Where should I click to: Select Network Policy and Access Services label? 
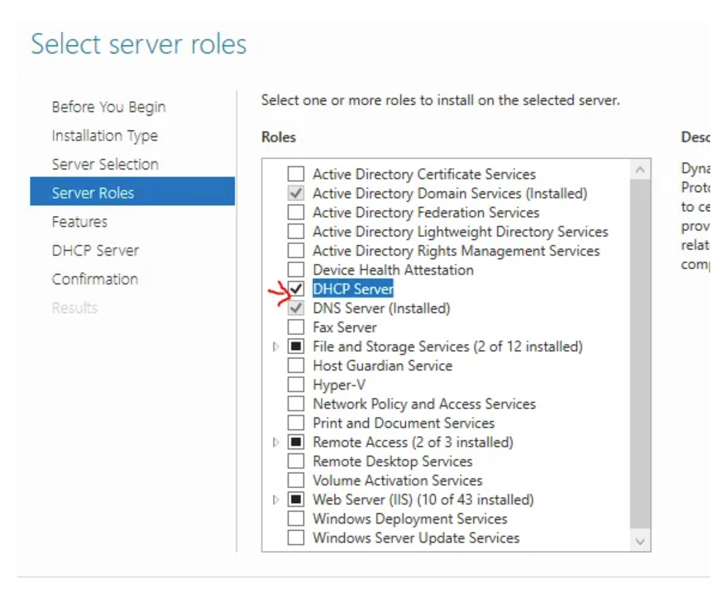pyautogui.click(x=424, y=404)
